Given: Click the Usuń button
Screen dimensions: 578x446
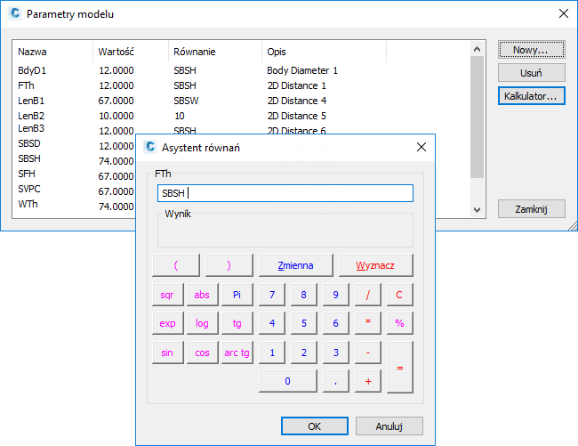Looking at the screenshot, I should pos(531,73).
